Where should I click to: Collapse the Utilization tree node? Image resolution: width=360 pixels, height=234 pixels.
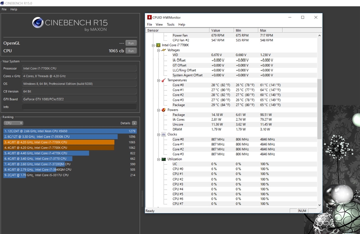tap(159, 159)
